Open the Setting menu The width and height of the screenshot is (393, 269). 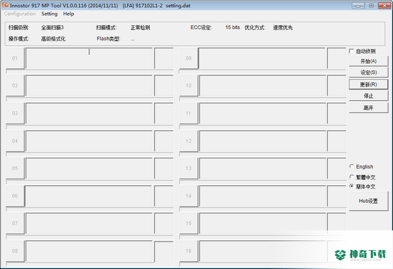tap(49, 14)
